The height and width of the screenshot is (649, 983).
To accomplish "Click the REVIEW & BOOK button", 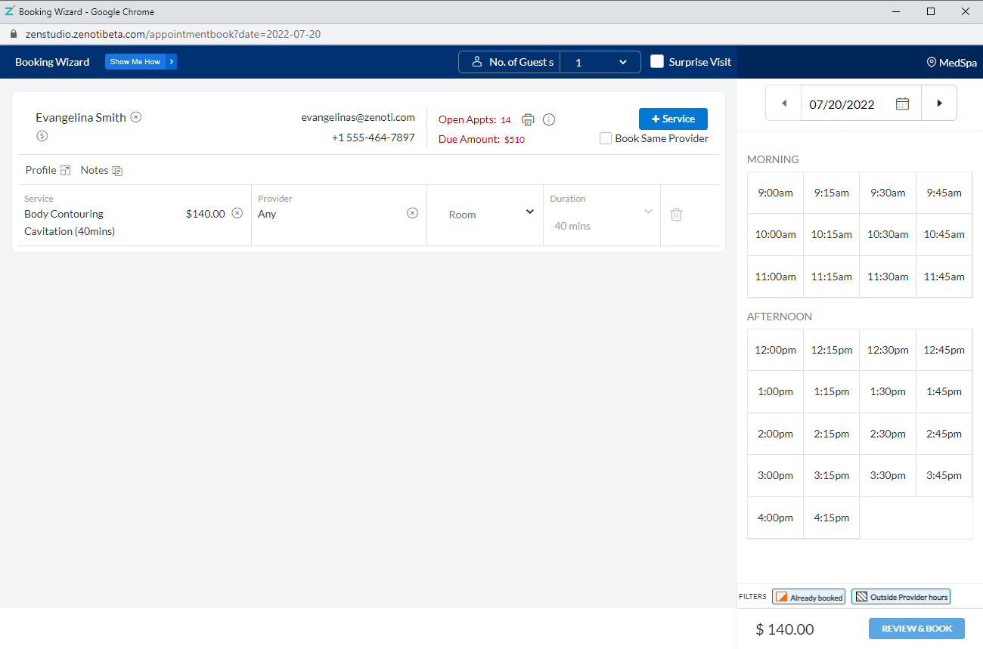I will coord(916,628).
